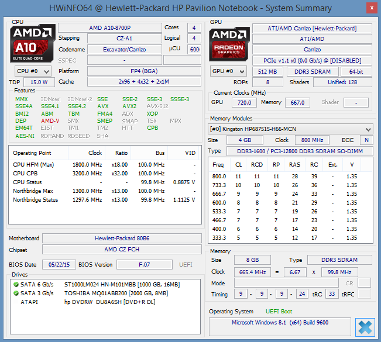381x342 pixels.
Task: Click the AMD Radeon Graphics logo
Action: (x=228, y=43)
